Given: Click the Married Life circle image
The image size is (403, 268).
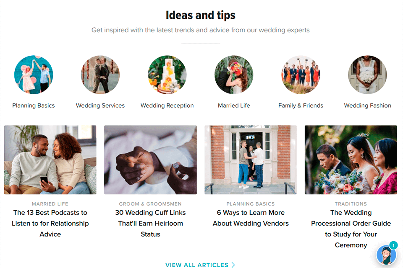Looking at the screenshot, I should coord(234,75).
